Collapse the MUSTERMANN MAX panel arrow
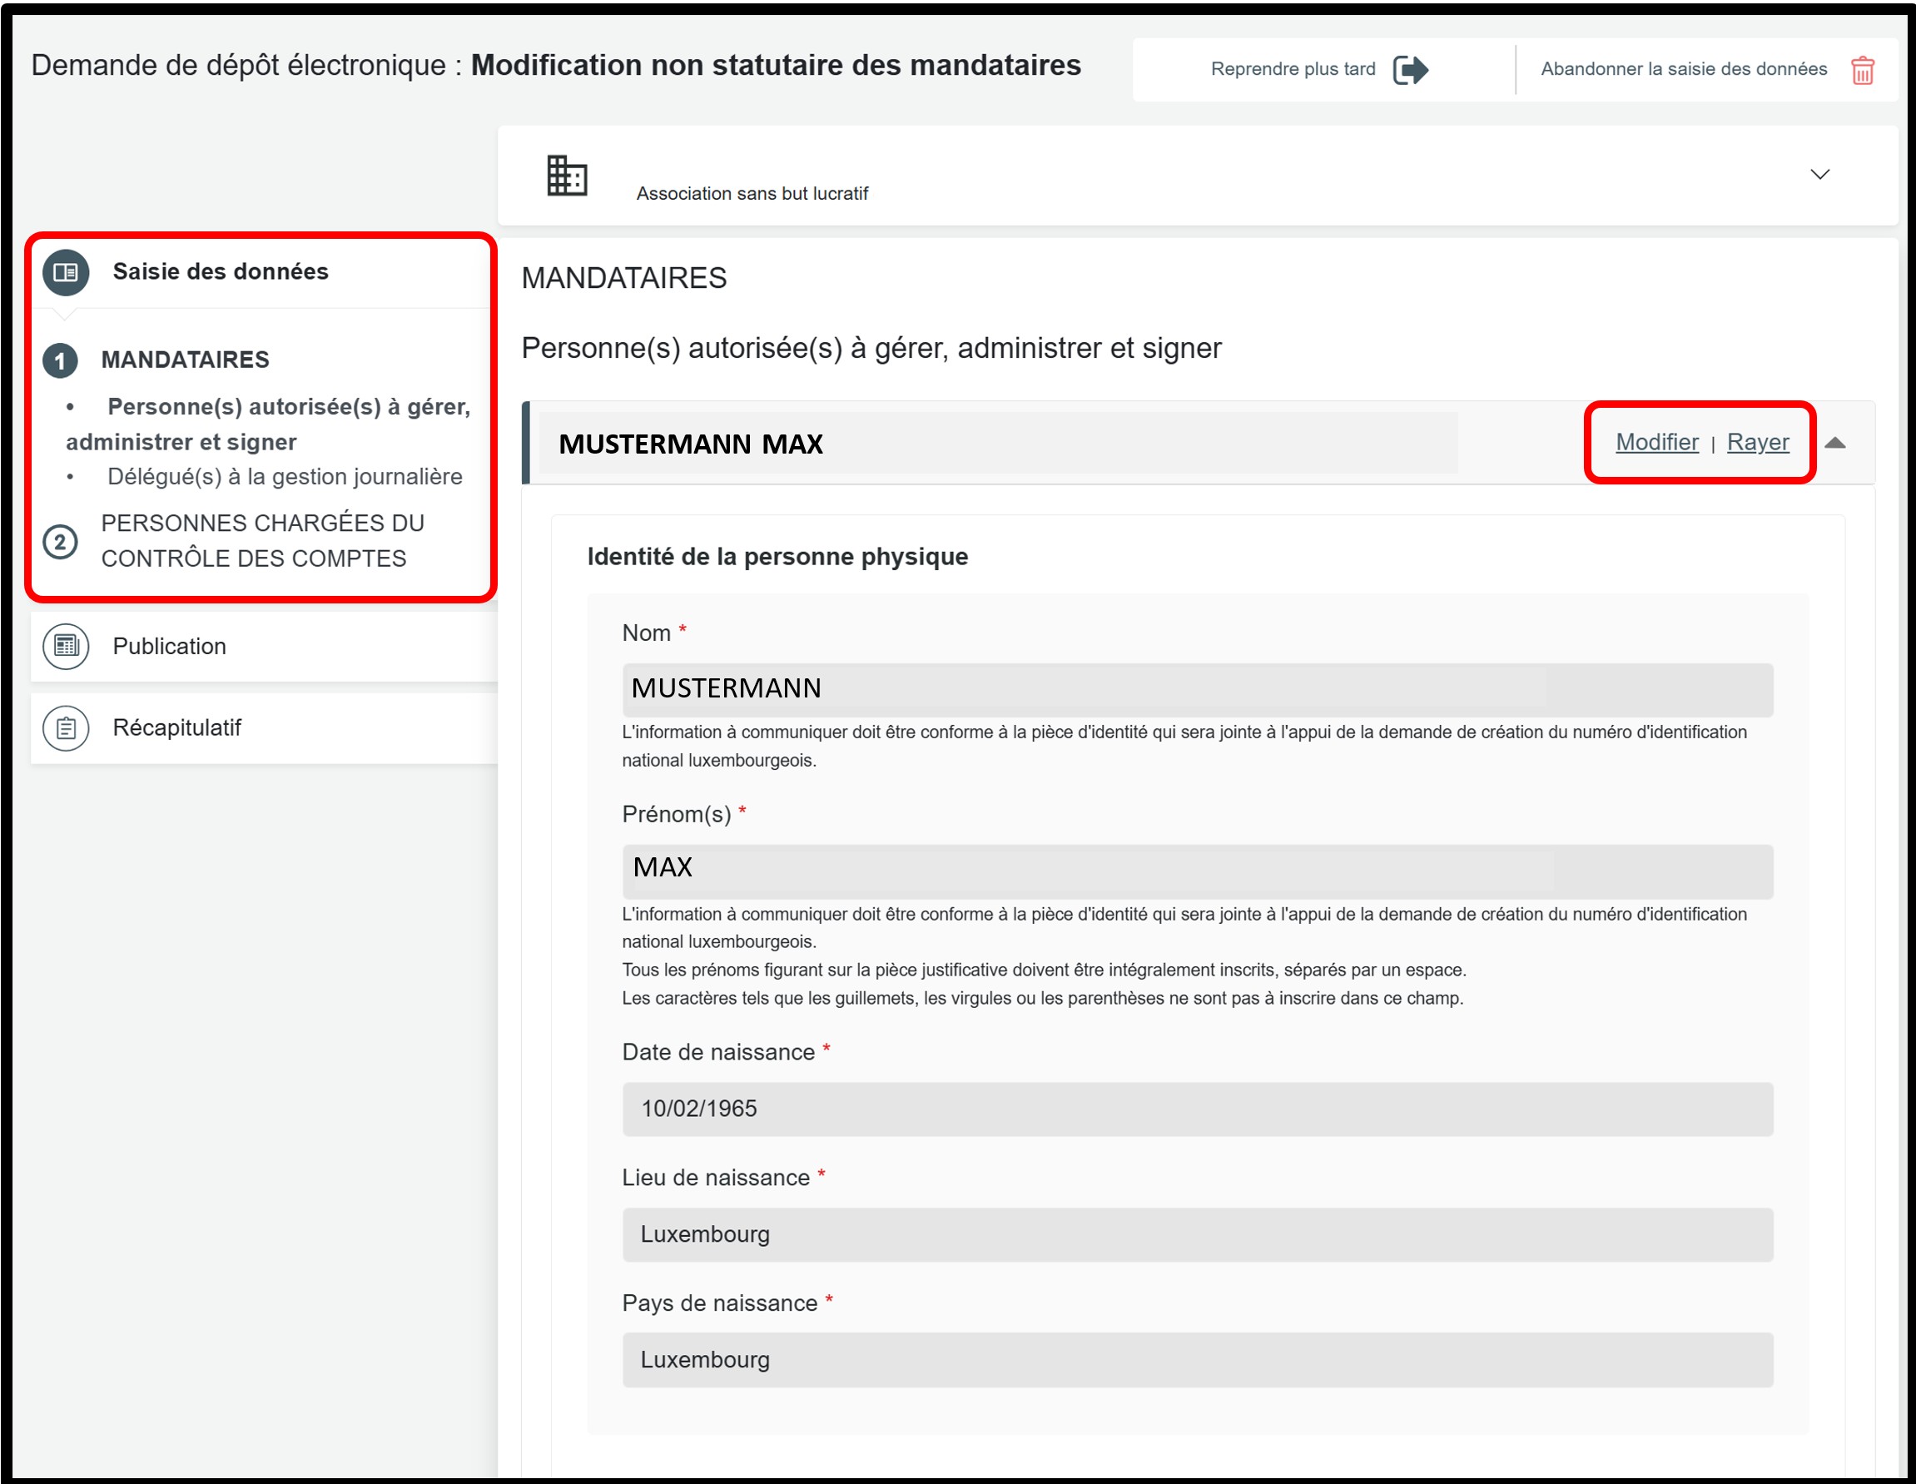1916x1484 pixels. point(1834,443)
